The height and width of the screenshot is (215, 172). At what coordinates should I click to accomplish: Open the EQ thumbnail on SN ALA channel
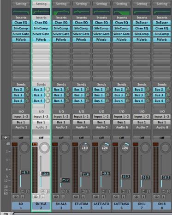[61, 12]
